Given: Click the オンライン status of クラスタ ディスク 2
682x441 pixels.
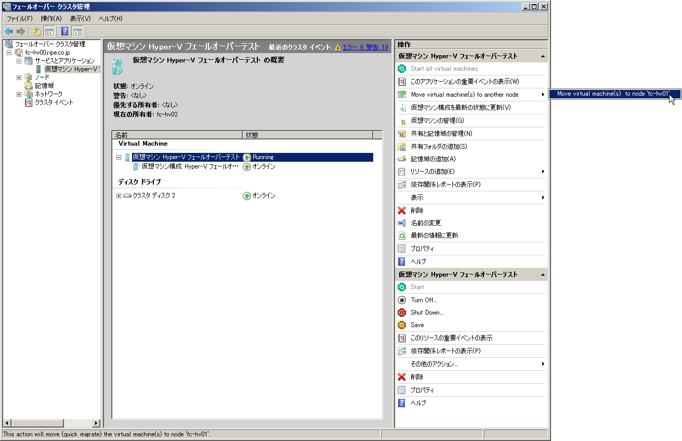Looking at the screenshot, I should tap(264, 196).
